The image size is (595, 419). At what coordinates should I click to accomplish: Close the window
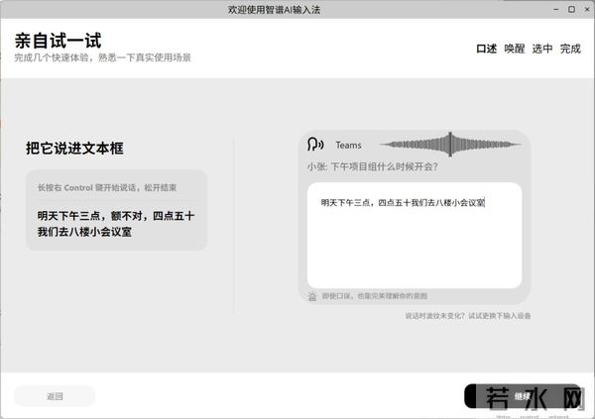[587, 9]
